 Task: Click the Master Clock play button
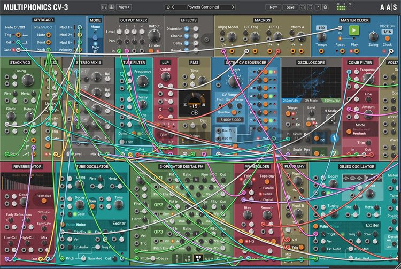[x=354, y=30]
